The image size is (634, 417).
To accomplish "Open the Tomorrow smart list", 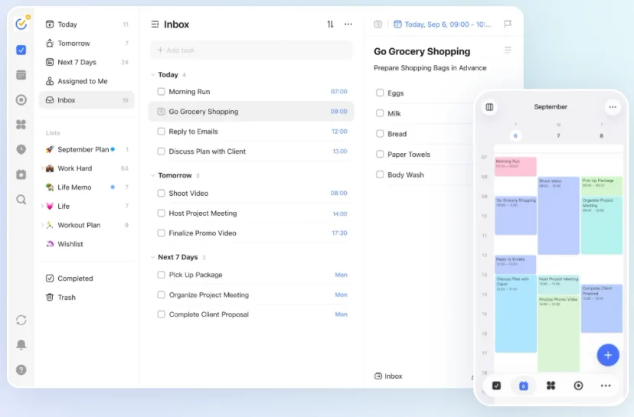I will click(x=87, y=44).
